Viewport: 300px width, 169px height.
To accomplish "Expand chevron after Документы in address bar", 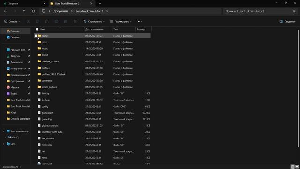I will coord(72,11).
